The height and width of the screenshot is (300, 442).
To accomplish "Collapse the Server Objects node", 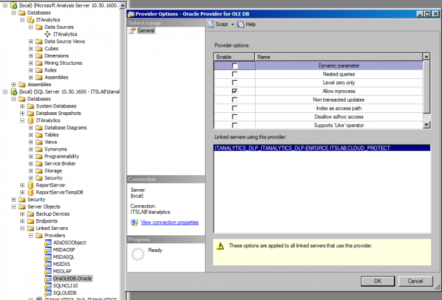I will [x=13, y=206].
